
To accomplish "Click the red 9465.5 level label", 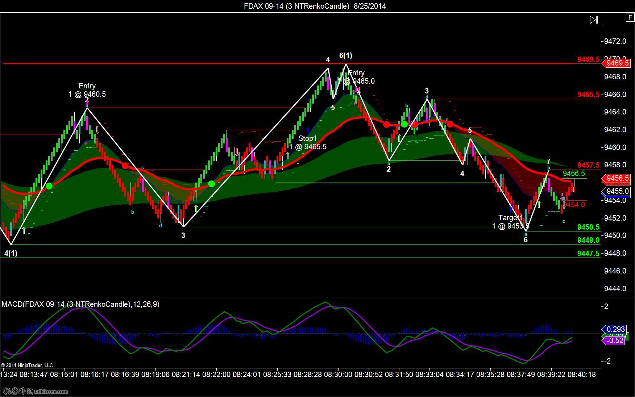I will click(588, 95).
